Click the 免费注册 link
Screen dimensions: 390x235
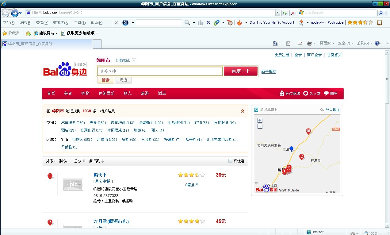click(282, 55)
